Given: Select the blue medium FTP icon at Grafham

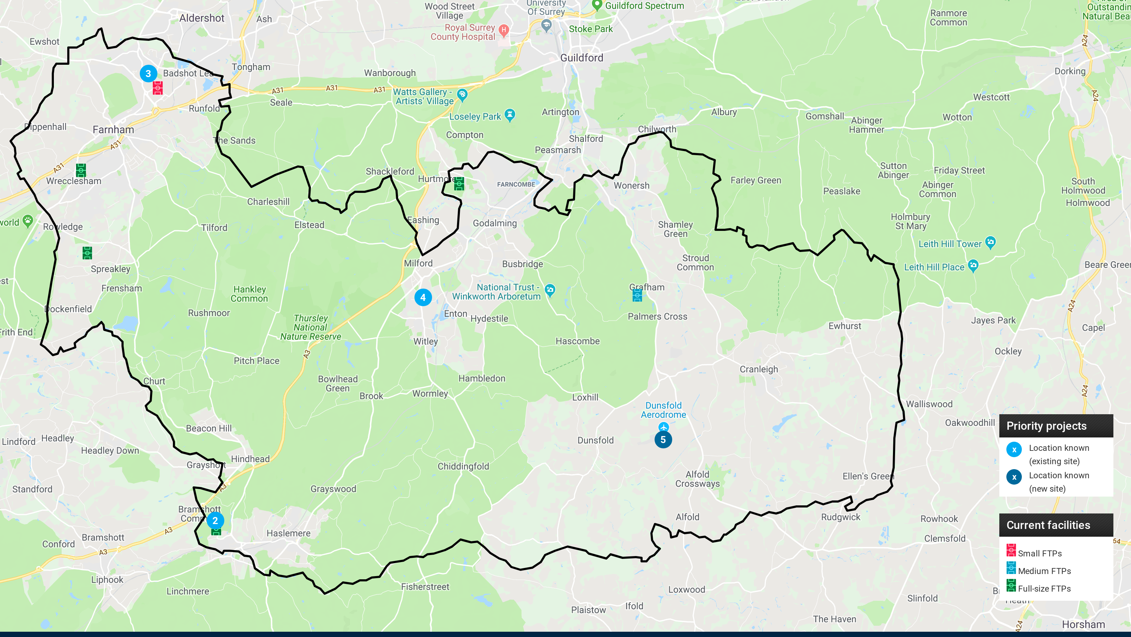Looking at the screenshot, I should (637, 295).
